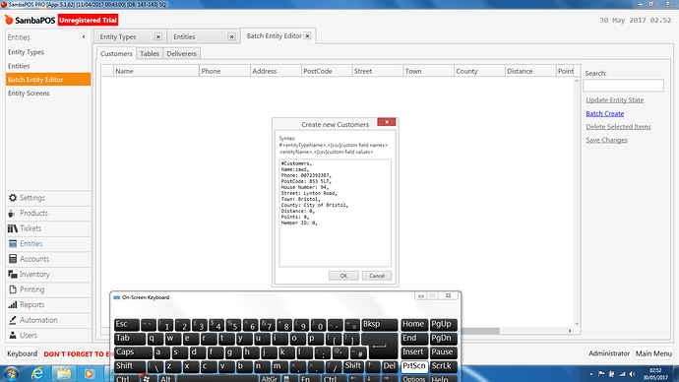The height and width of the screenshot is (382, 679).
Task: Collapse the Entities sidebar panel
Action: [84, 37]
